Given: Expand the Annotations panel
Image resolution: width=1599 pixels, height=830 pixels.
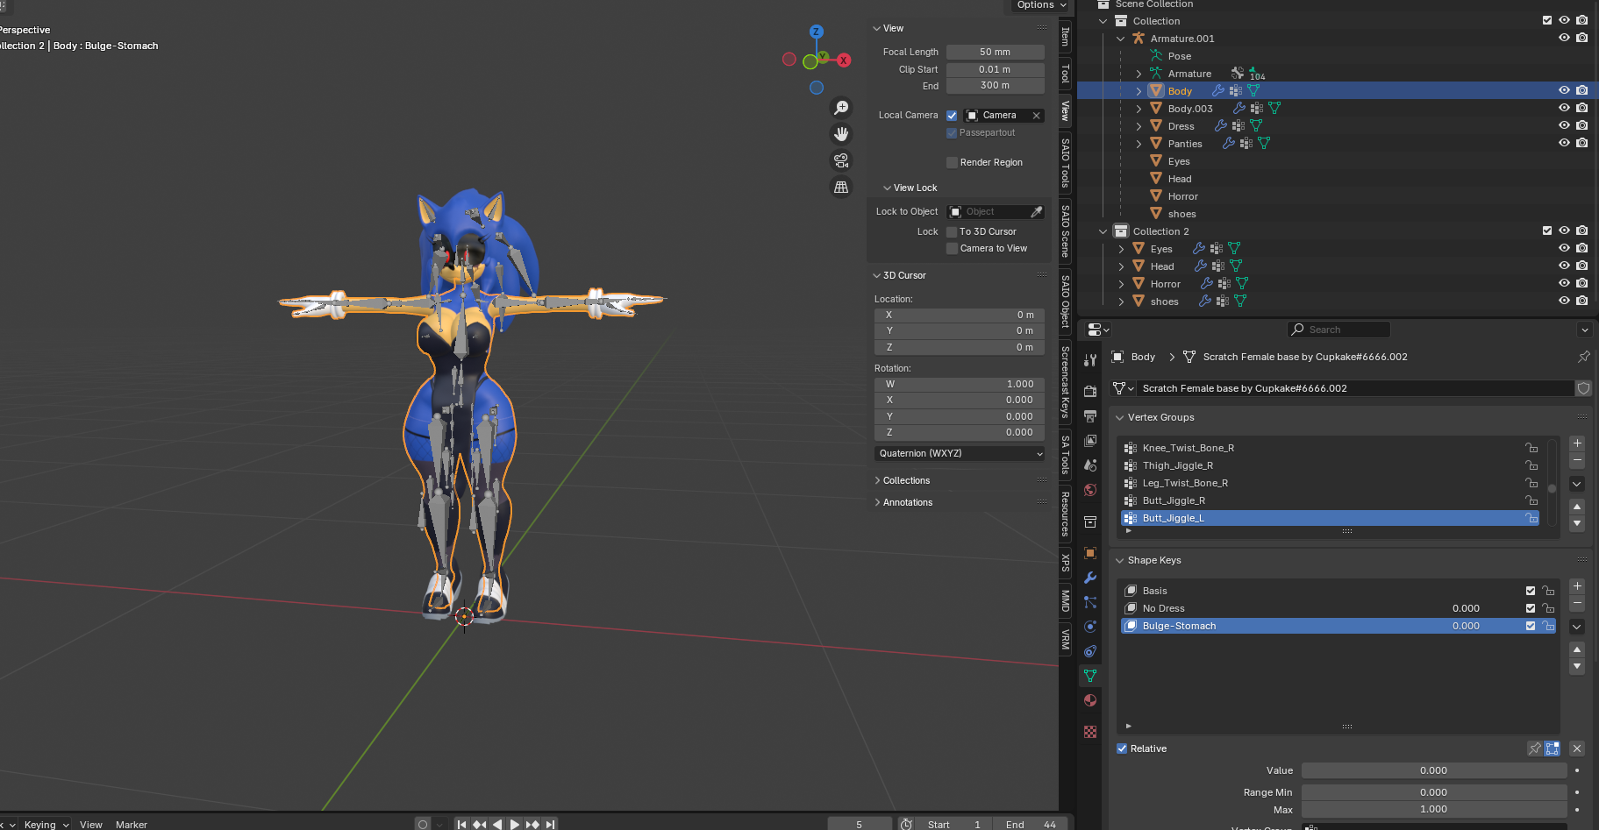Looking at the screenshot, I should tap(877, 502).
